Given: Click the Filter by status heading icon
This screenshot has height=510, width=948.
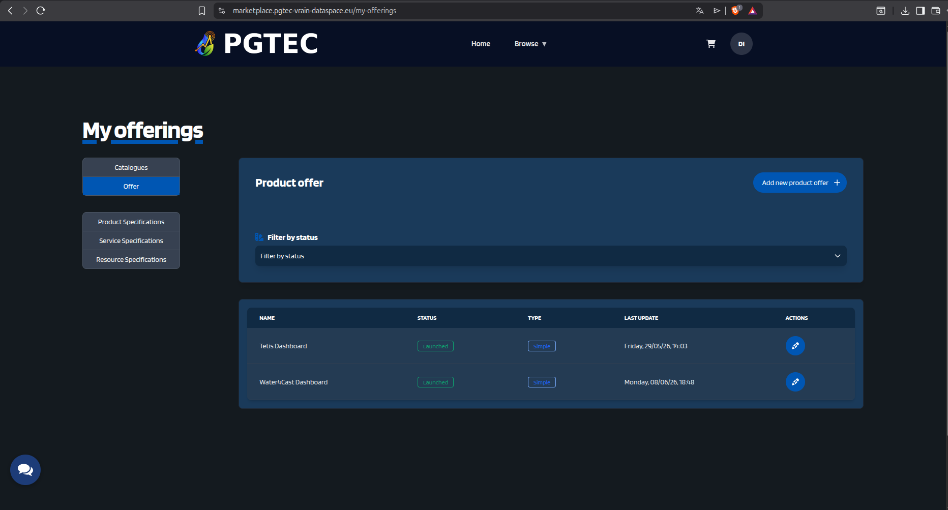Looking at the screenshot, I should click(x=259, y=237).
